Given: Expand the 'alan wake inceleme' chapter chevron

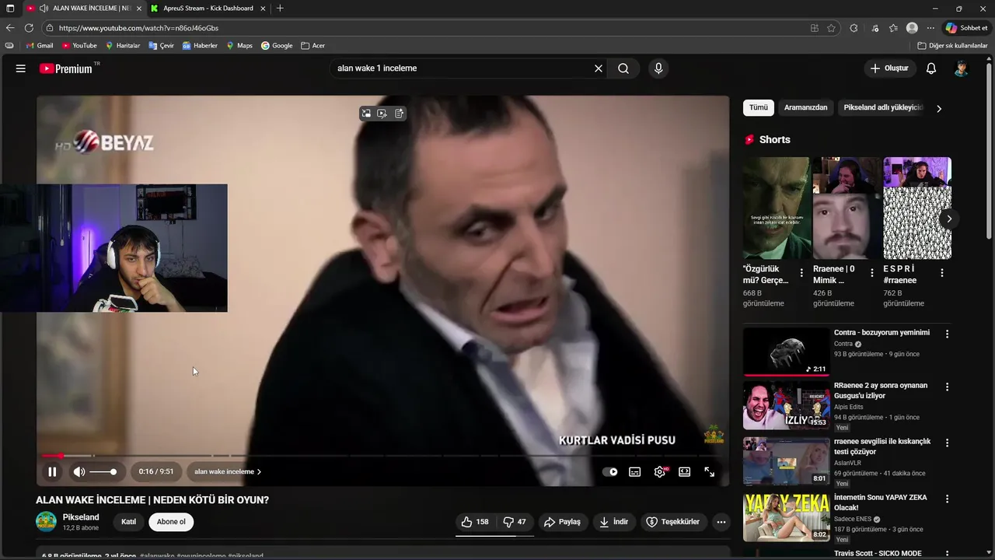Looking at the screenshot, I should tap(259, 471).
